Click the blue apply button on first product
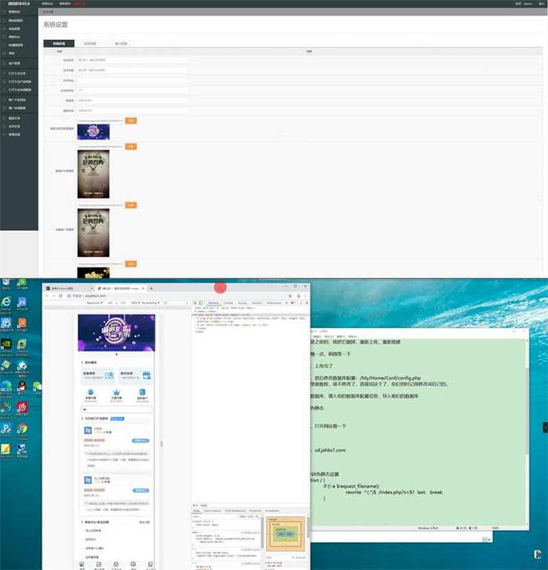Screen dimensions: 548x570 [140, 441]
